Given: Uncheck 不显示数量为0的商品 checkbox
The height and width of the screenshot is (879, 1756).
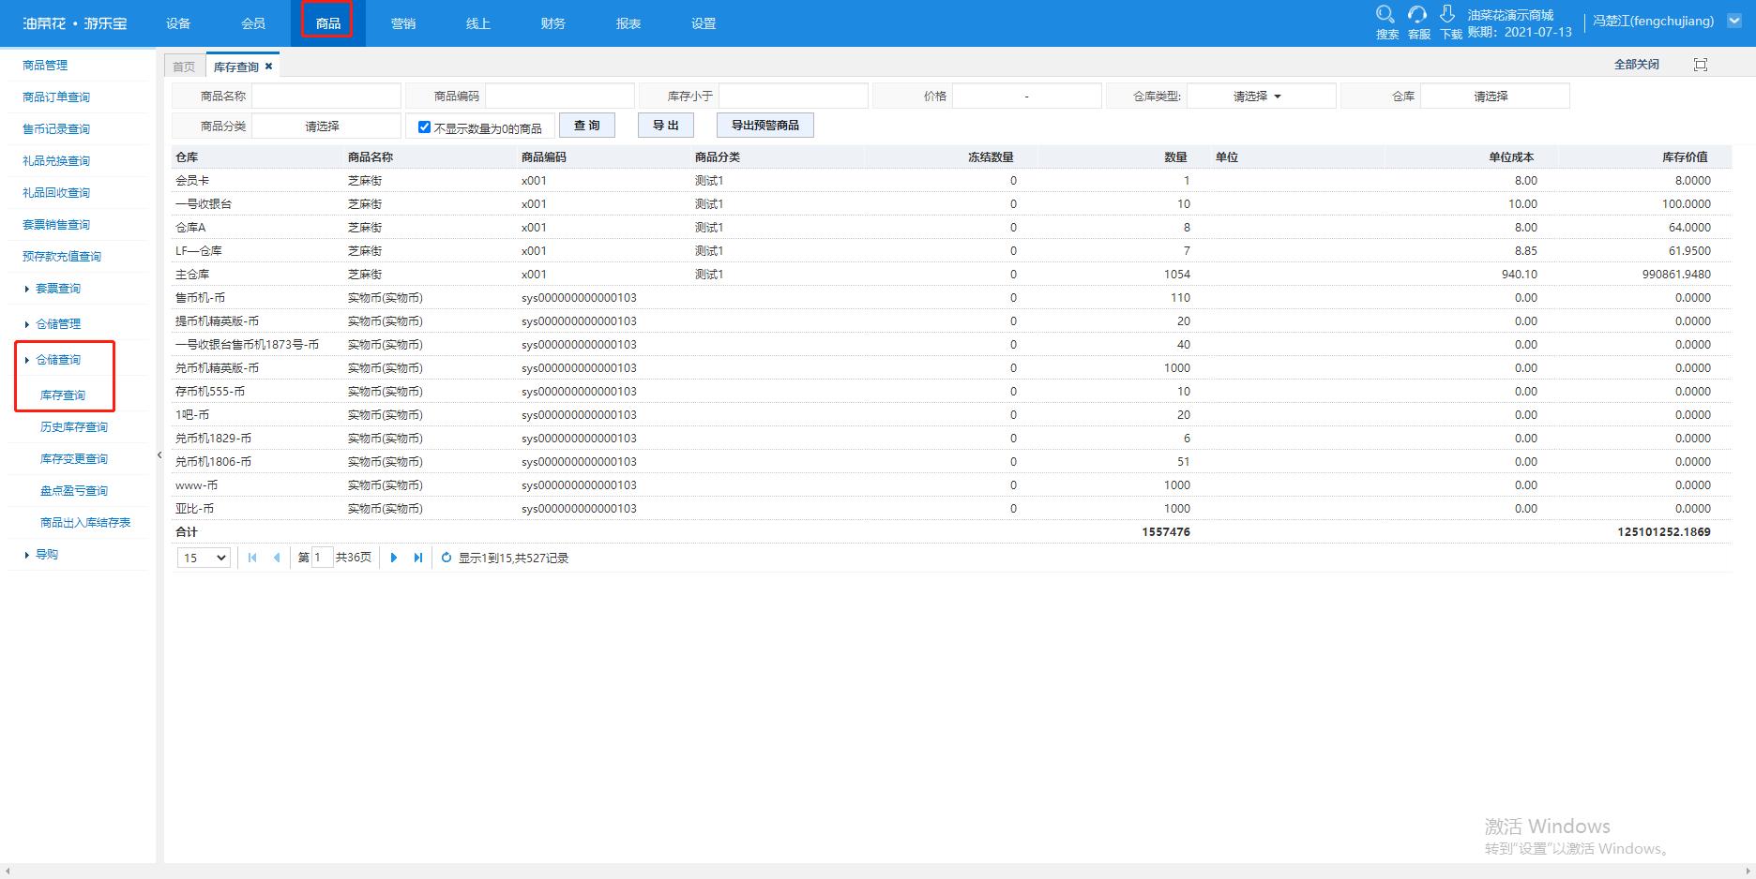Looking at the screenshot, I should (x=424, y=127).
